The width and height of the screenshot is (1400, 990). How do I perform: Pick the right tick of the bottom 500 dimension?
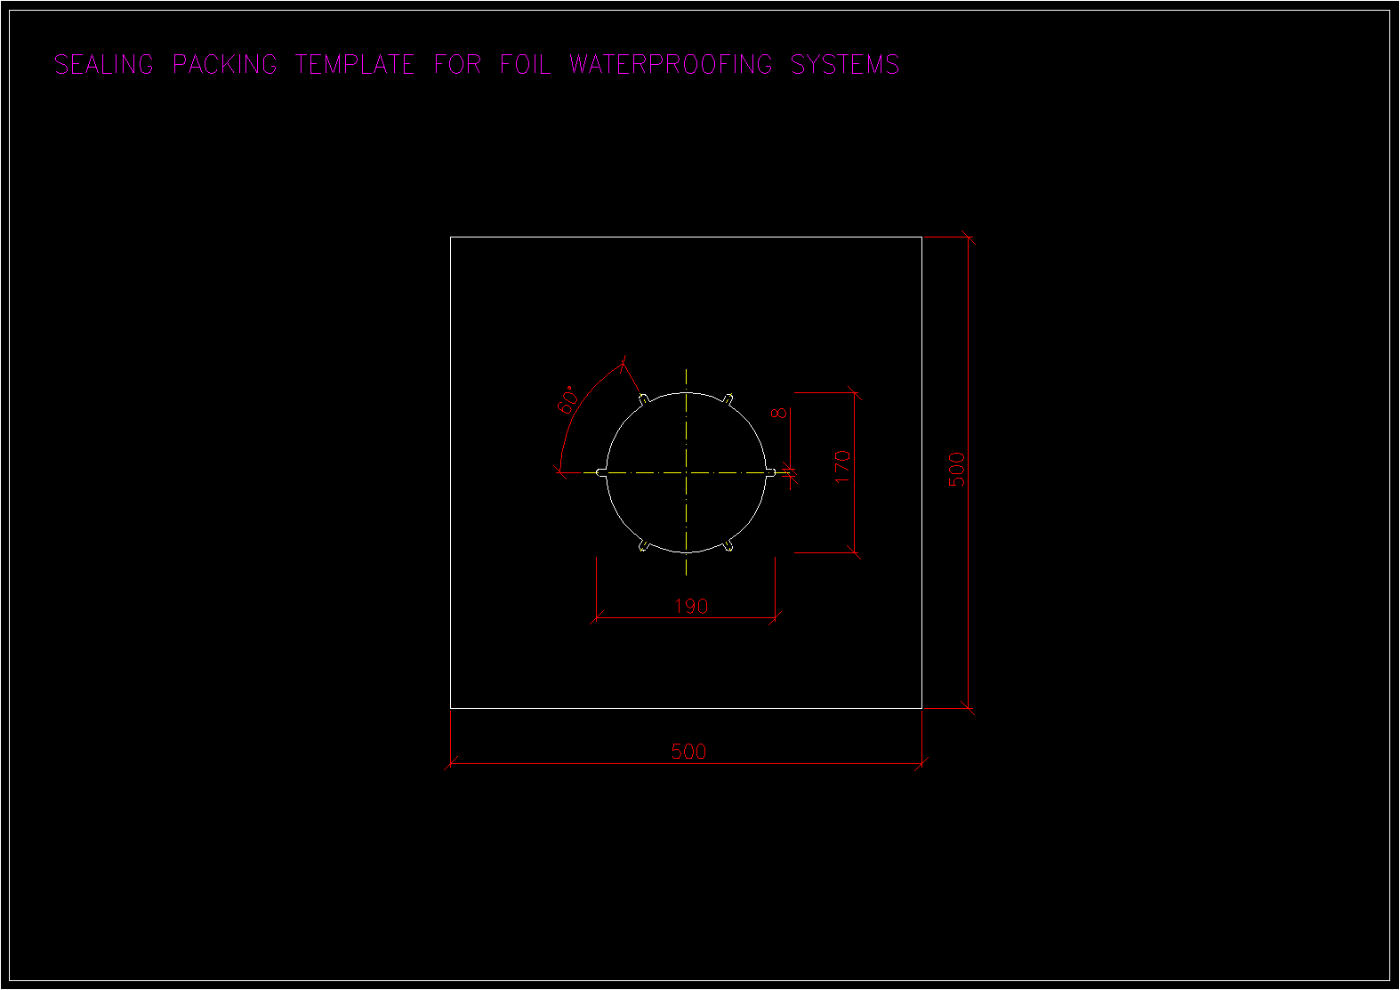coord(921,763)
